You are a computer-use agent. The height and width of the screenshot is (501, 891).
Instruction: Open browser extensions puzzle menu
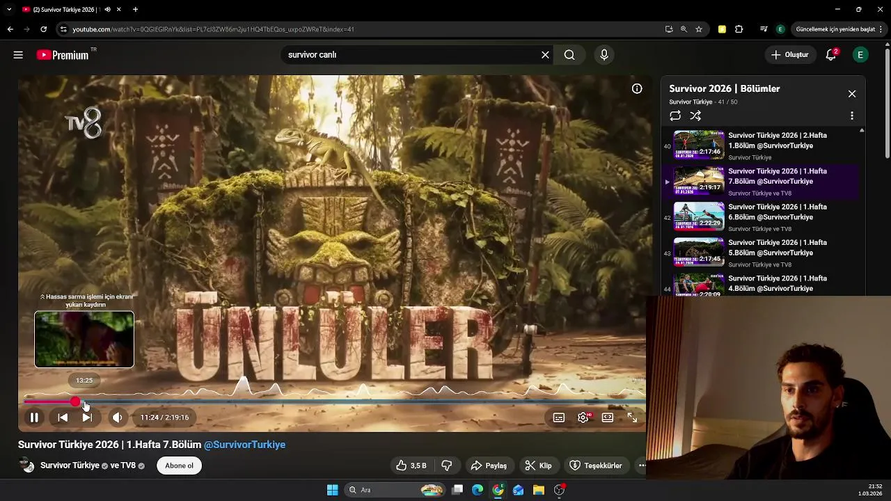click(739, 29)
